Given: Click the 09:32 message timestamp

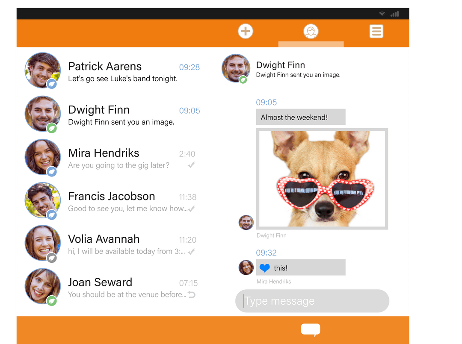Looking at the screenshot, I should pyautogui.click(x=266, y=253).
